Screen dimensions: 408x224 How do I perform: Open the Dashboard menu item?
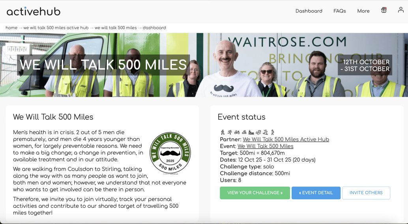[309, 11]
